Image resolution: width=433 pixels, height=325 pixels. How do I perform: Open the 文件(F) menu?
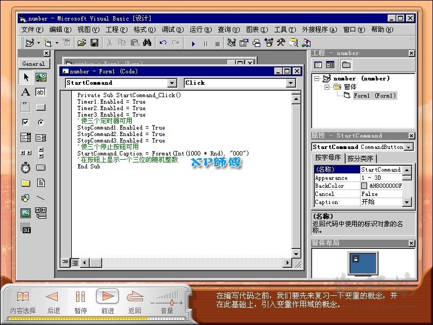tap(32, 30)
